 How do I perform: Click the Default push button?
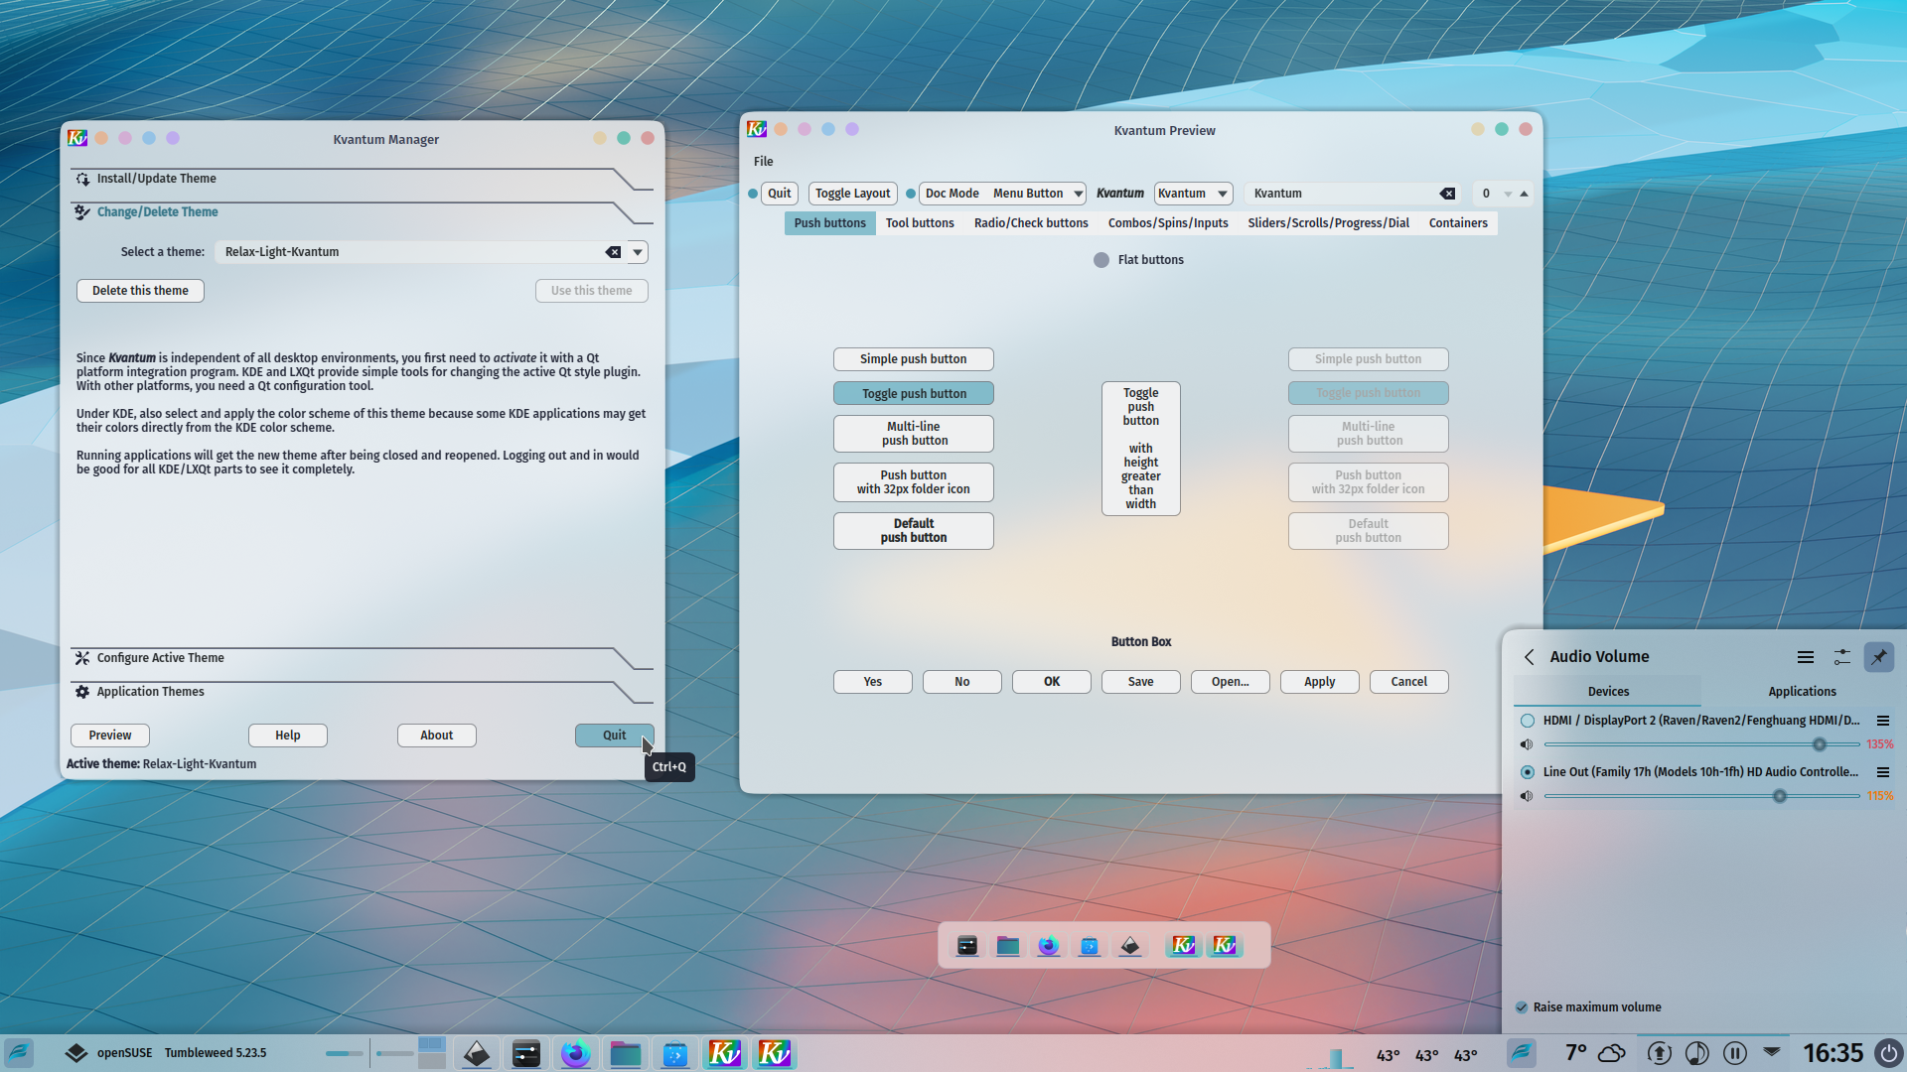[x=914, y=531]
